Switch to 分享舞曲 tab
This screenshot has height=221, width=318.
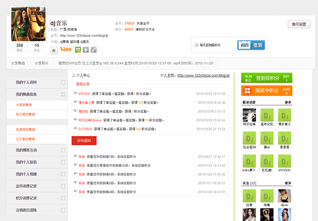pyautogui.click(x=18, y=63)
